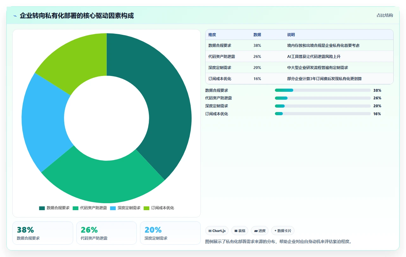Click the icon in the 数据卡片 tag
The height and width of the screenshot is (257, 406).
point(276,231)
